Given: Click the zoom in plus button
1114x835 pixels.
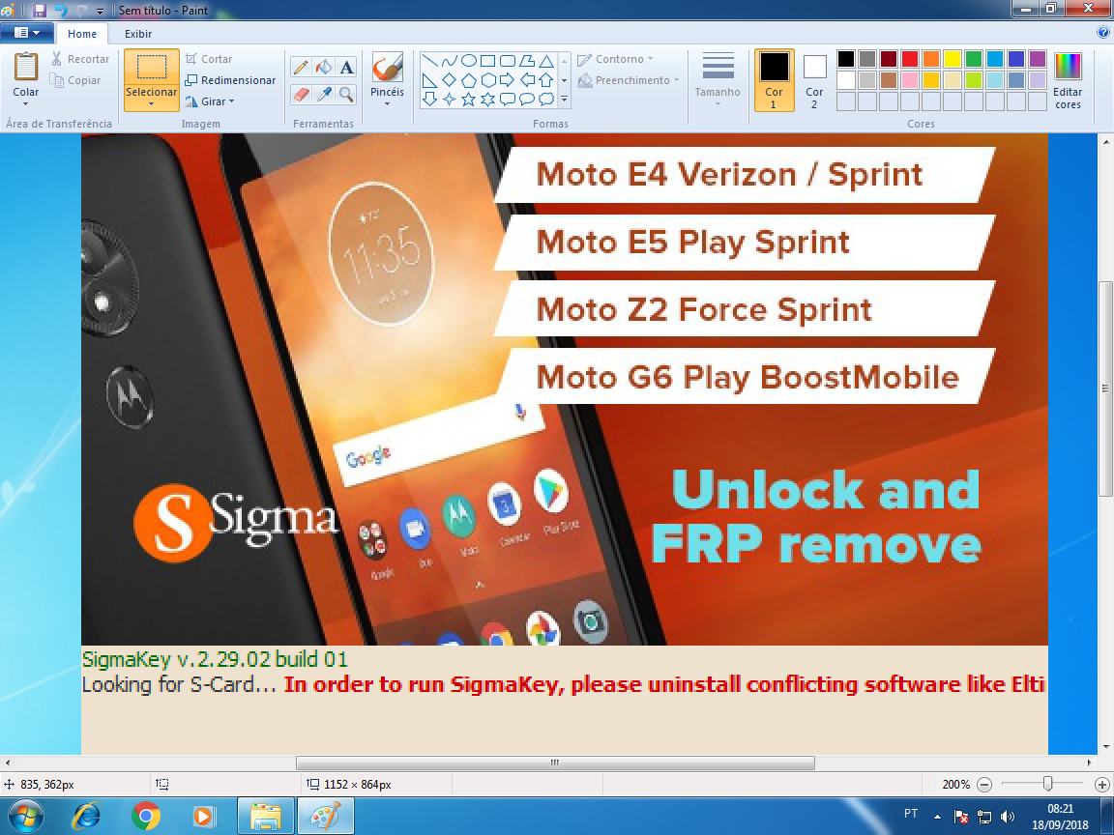Looking at the screenshot, I should [1102, 785].
